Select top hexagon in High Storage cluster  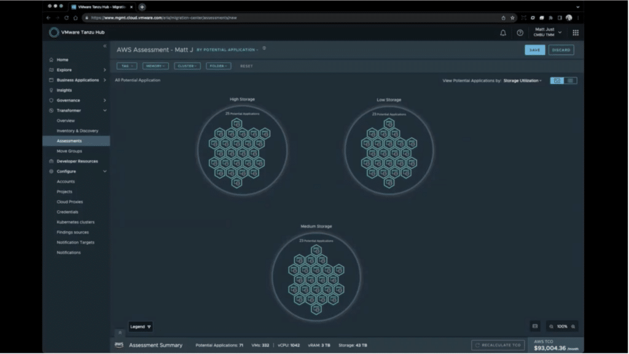coord(236,124)
